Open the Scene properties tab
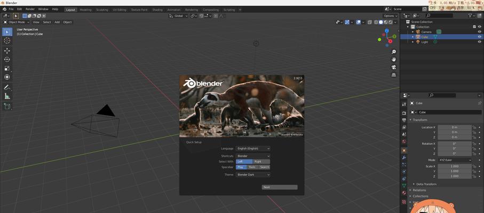Screen dimensions: 484x213 tap(404, 135)
